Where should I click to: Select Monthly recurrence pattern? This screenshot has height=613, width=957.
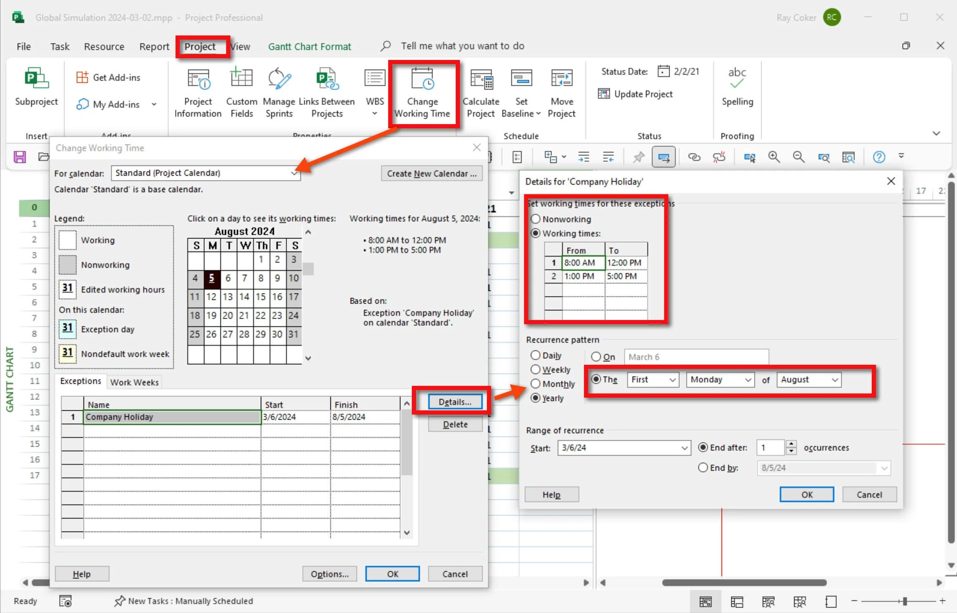[x=535, y=383]
